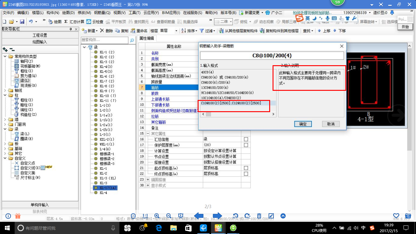416x234 pixels.
Task: Expand the 锚固搭接 property group
Action: tap(148, 180)
